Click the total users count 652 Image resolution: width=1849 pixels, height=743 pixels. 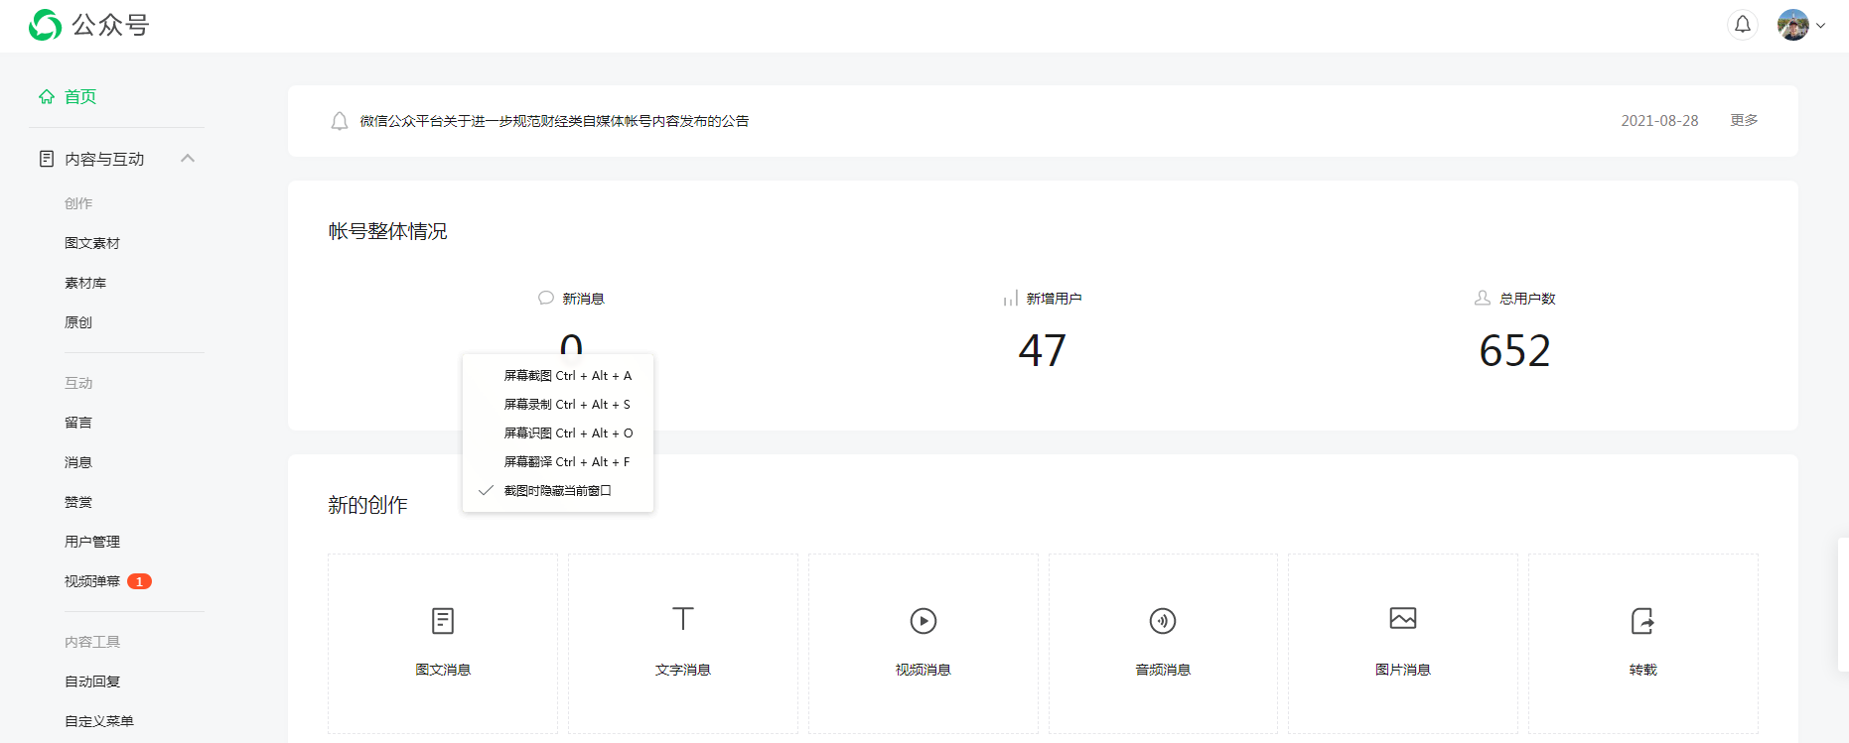click(x=1514, y=350)
